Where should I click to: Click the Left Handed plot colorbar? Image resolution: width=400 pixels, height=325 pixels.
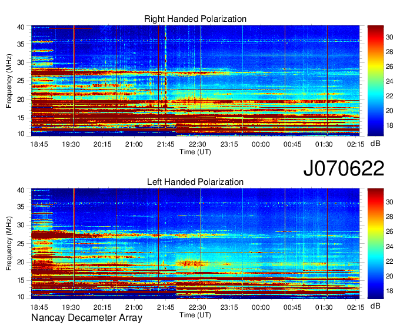[x=375, y=244]
